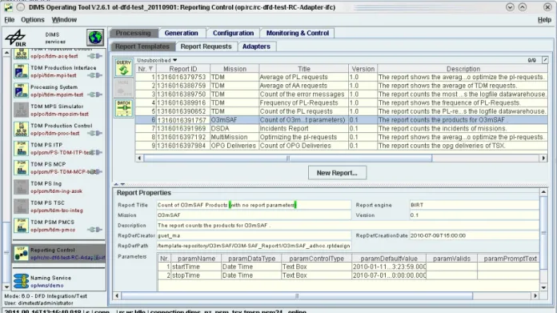Select the TDM Production Interface service icon
The image size is (557, 313).
[21, 71]
